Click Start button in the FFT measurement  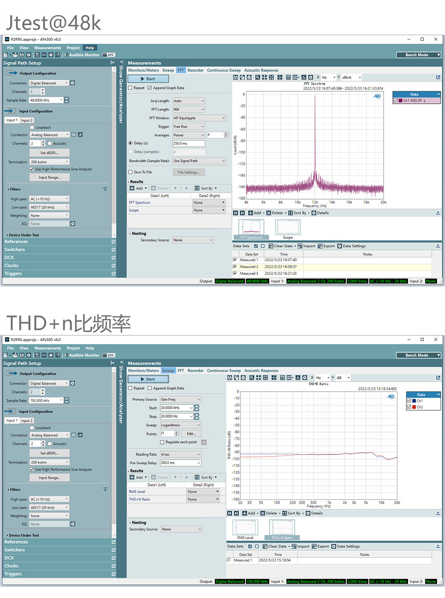148,79
